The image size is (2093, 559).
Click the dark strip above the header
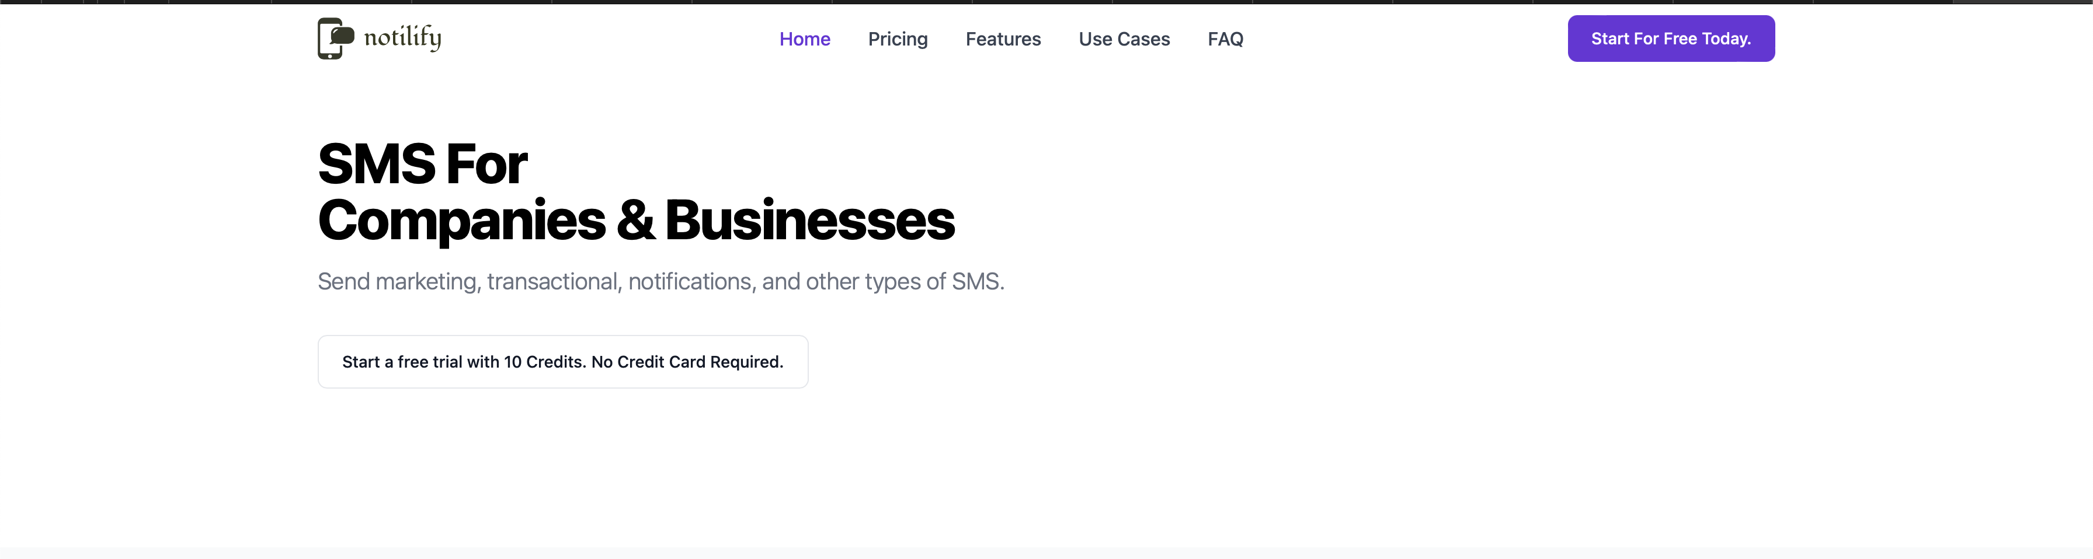pos(1046,2)
